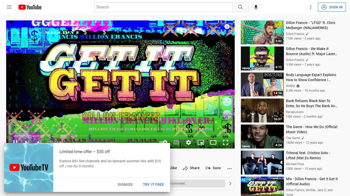
Task: Open Tritonal Lifted Mat Zo Remix thumbnail
Action: pos(262,163)
